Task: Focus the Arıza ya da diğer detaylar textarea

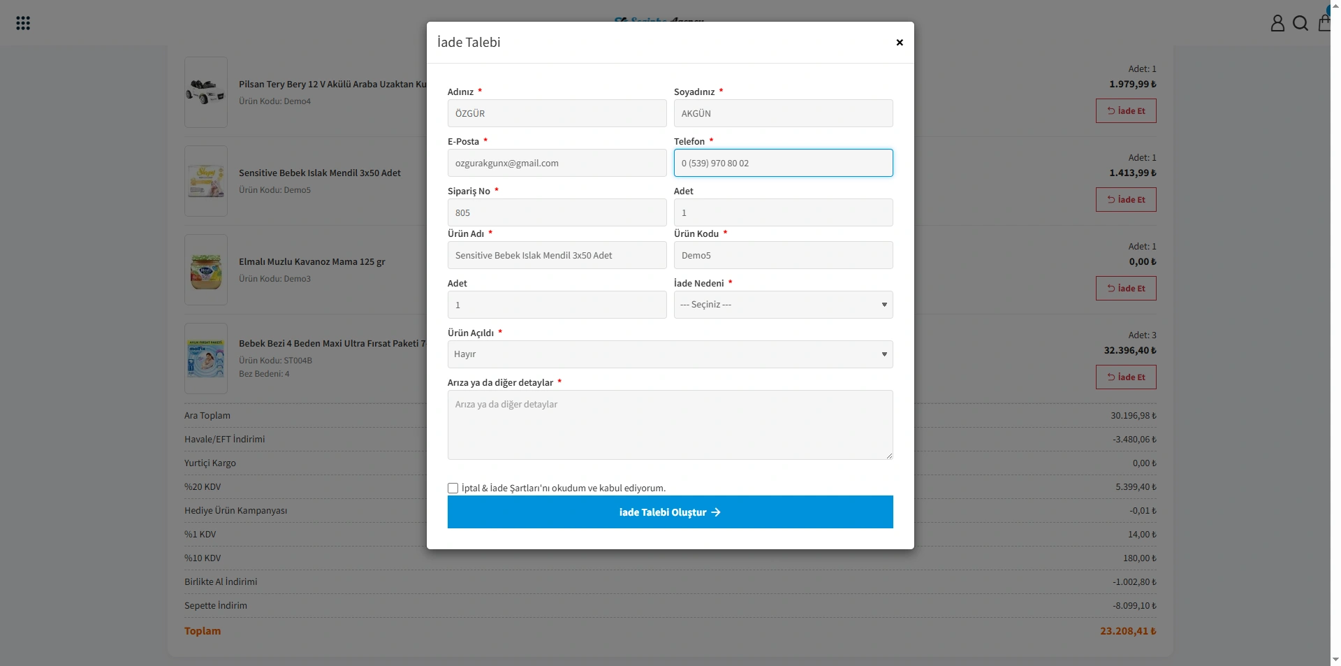Action: pos(670,425)
